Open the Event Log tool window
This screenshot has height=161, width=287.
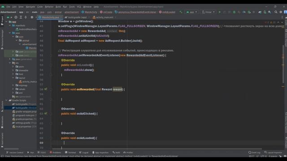254,153
